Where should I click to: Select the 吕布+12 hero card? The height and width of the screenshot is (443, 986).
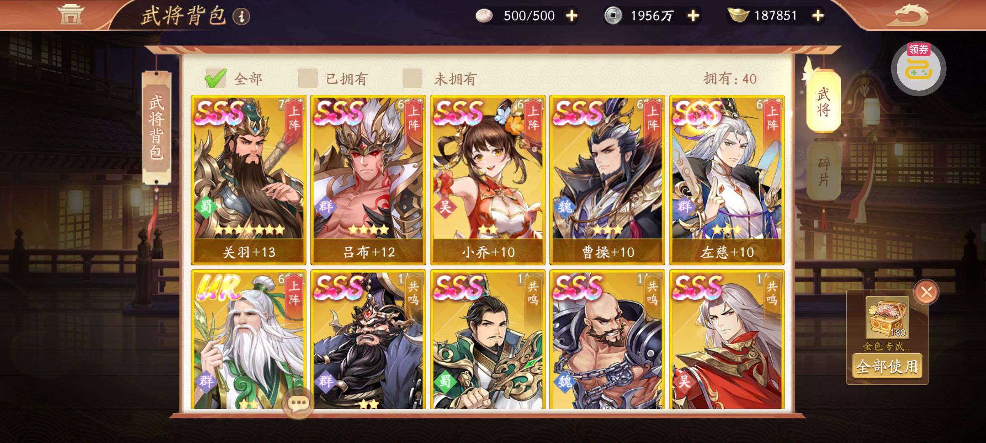click(x=368, y=180)
